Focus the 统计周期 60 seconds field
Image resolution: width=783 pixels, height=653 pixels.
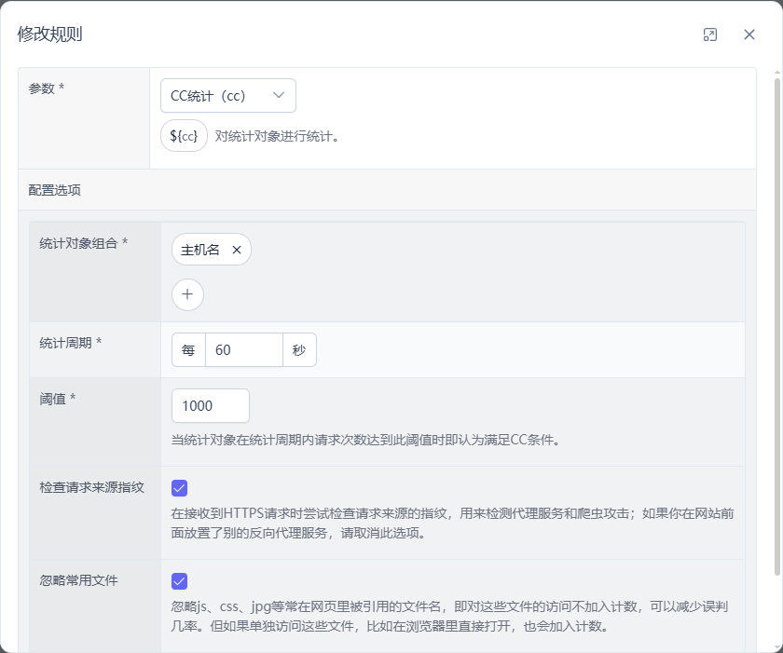coord(244,349)
